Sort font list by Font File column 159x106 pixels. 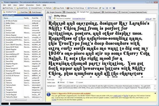click(36, 18)
